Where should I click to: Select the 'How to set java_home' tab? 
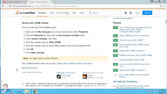40,2
